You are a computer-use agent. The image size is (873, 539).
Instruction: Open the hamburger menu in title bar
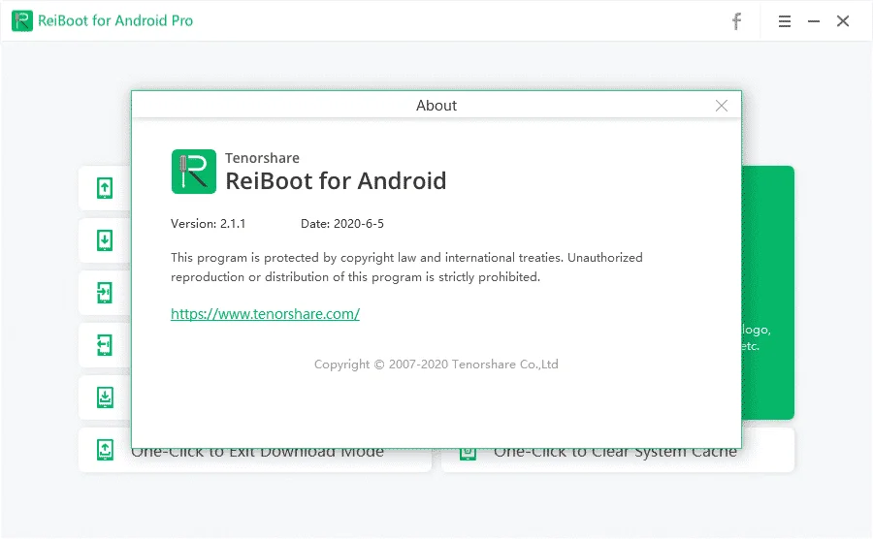785,21
